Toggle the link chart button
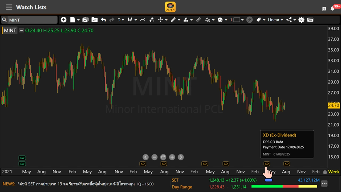The image size is (341, 192). click(249, 20)
